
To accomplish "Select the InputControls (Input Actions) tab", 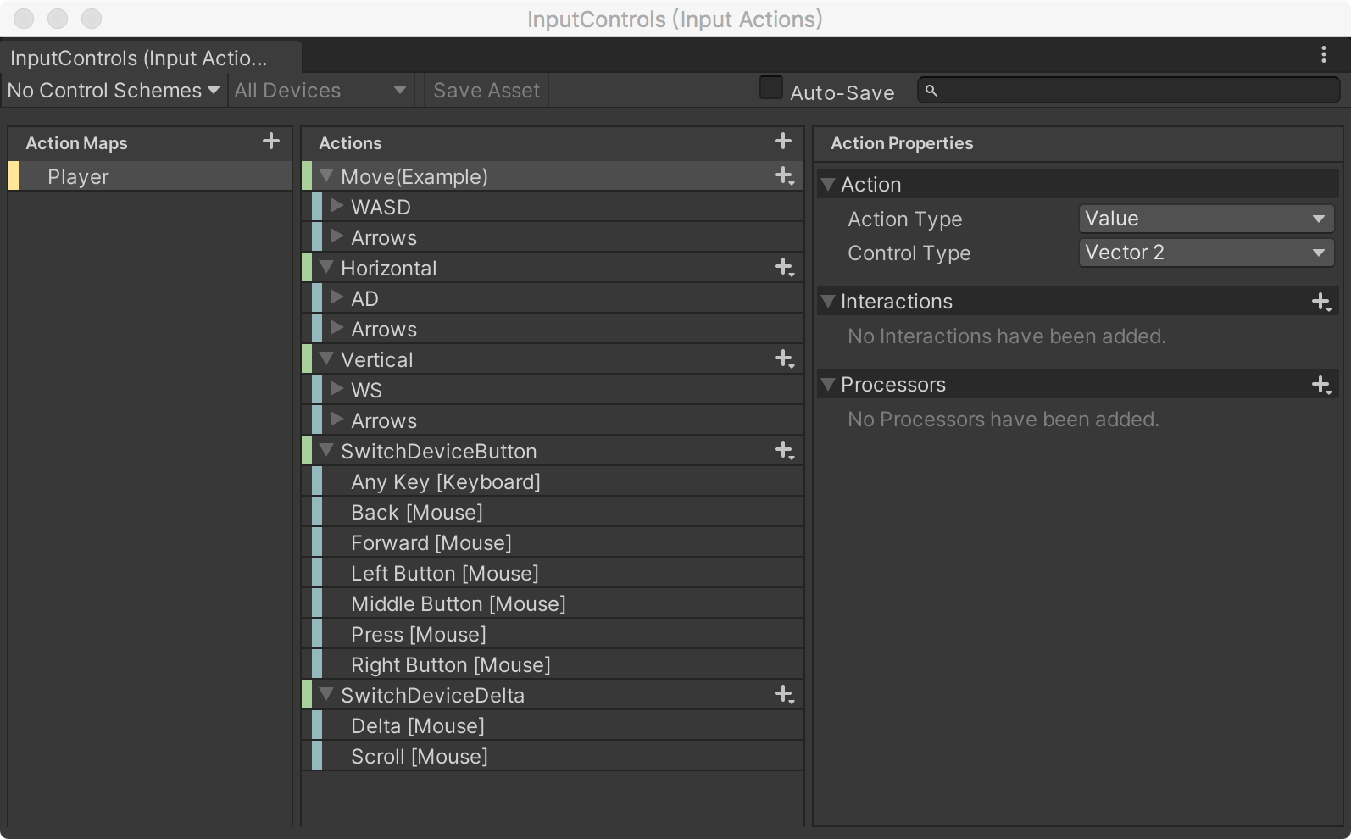I will pyautogui.click(x=140, y=58).
